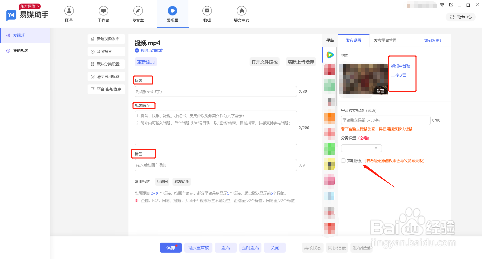The height and width of the screenshot is (259, 482).
Task: Enable the 声明原创 original declaration checkbox
Action: [x=343, y=160]
